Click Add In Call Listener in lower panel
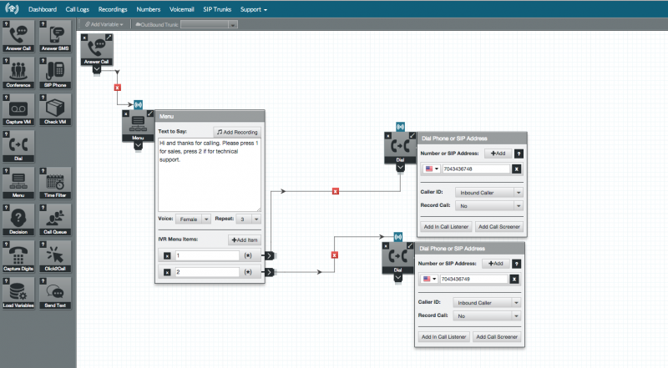The image size is (668, 368). [444, 336]
